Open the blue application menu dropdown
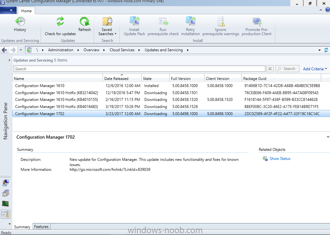This screenshot has height=235, width=330. pos(8,10)
